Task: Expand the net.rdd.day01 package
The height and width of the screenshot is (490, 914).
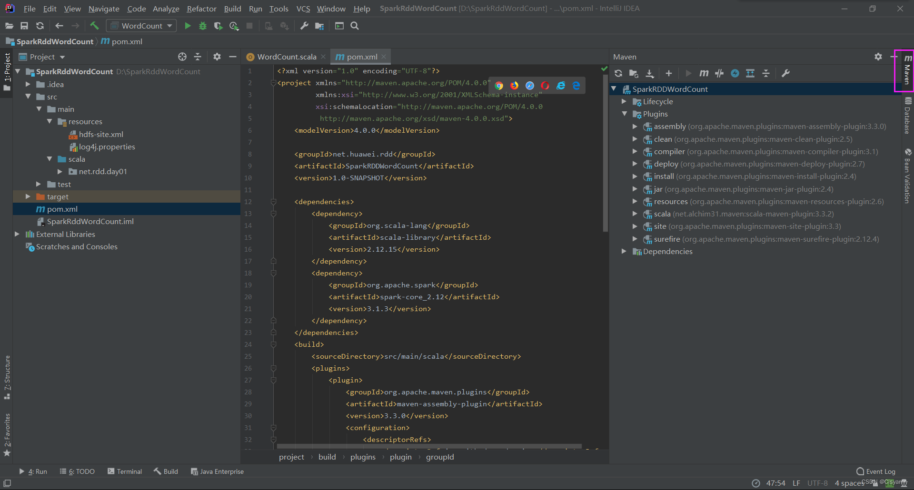Action: click(x=60, y=171)
